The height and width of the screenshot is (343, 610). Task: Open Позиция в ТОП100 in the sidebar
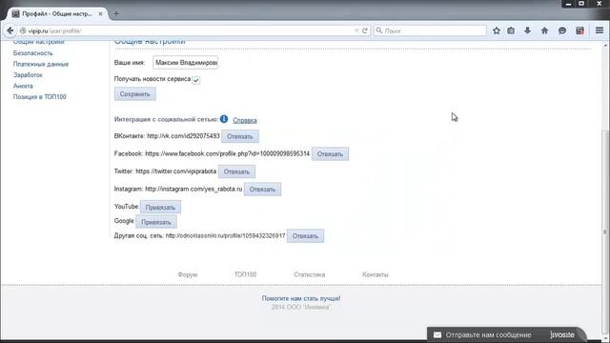click(x=40, y=96)
